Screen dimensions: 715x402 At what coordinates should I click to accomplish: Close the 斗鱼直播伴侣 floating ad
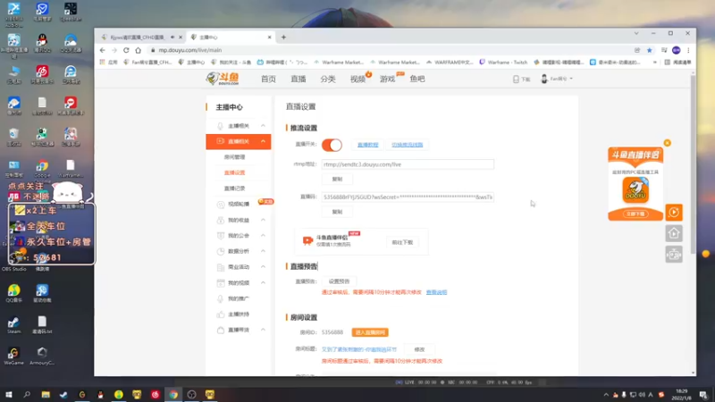point(667,143)
